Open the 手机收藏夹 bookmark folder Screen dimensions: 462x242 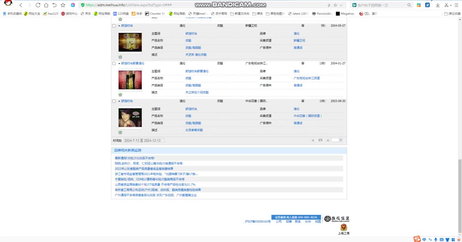(x=12, y=14)
